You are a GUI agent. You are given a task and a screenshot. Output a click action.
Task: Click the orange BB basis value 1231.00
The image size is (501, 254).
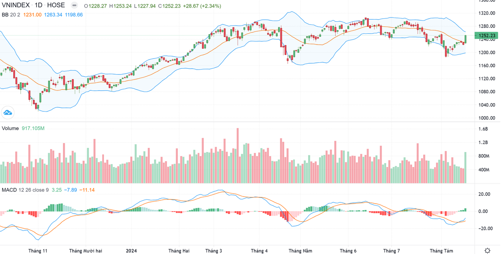pos(33,15)
